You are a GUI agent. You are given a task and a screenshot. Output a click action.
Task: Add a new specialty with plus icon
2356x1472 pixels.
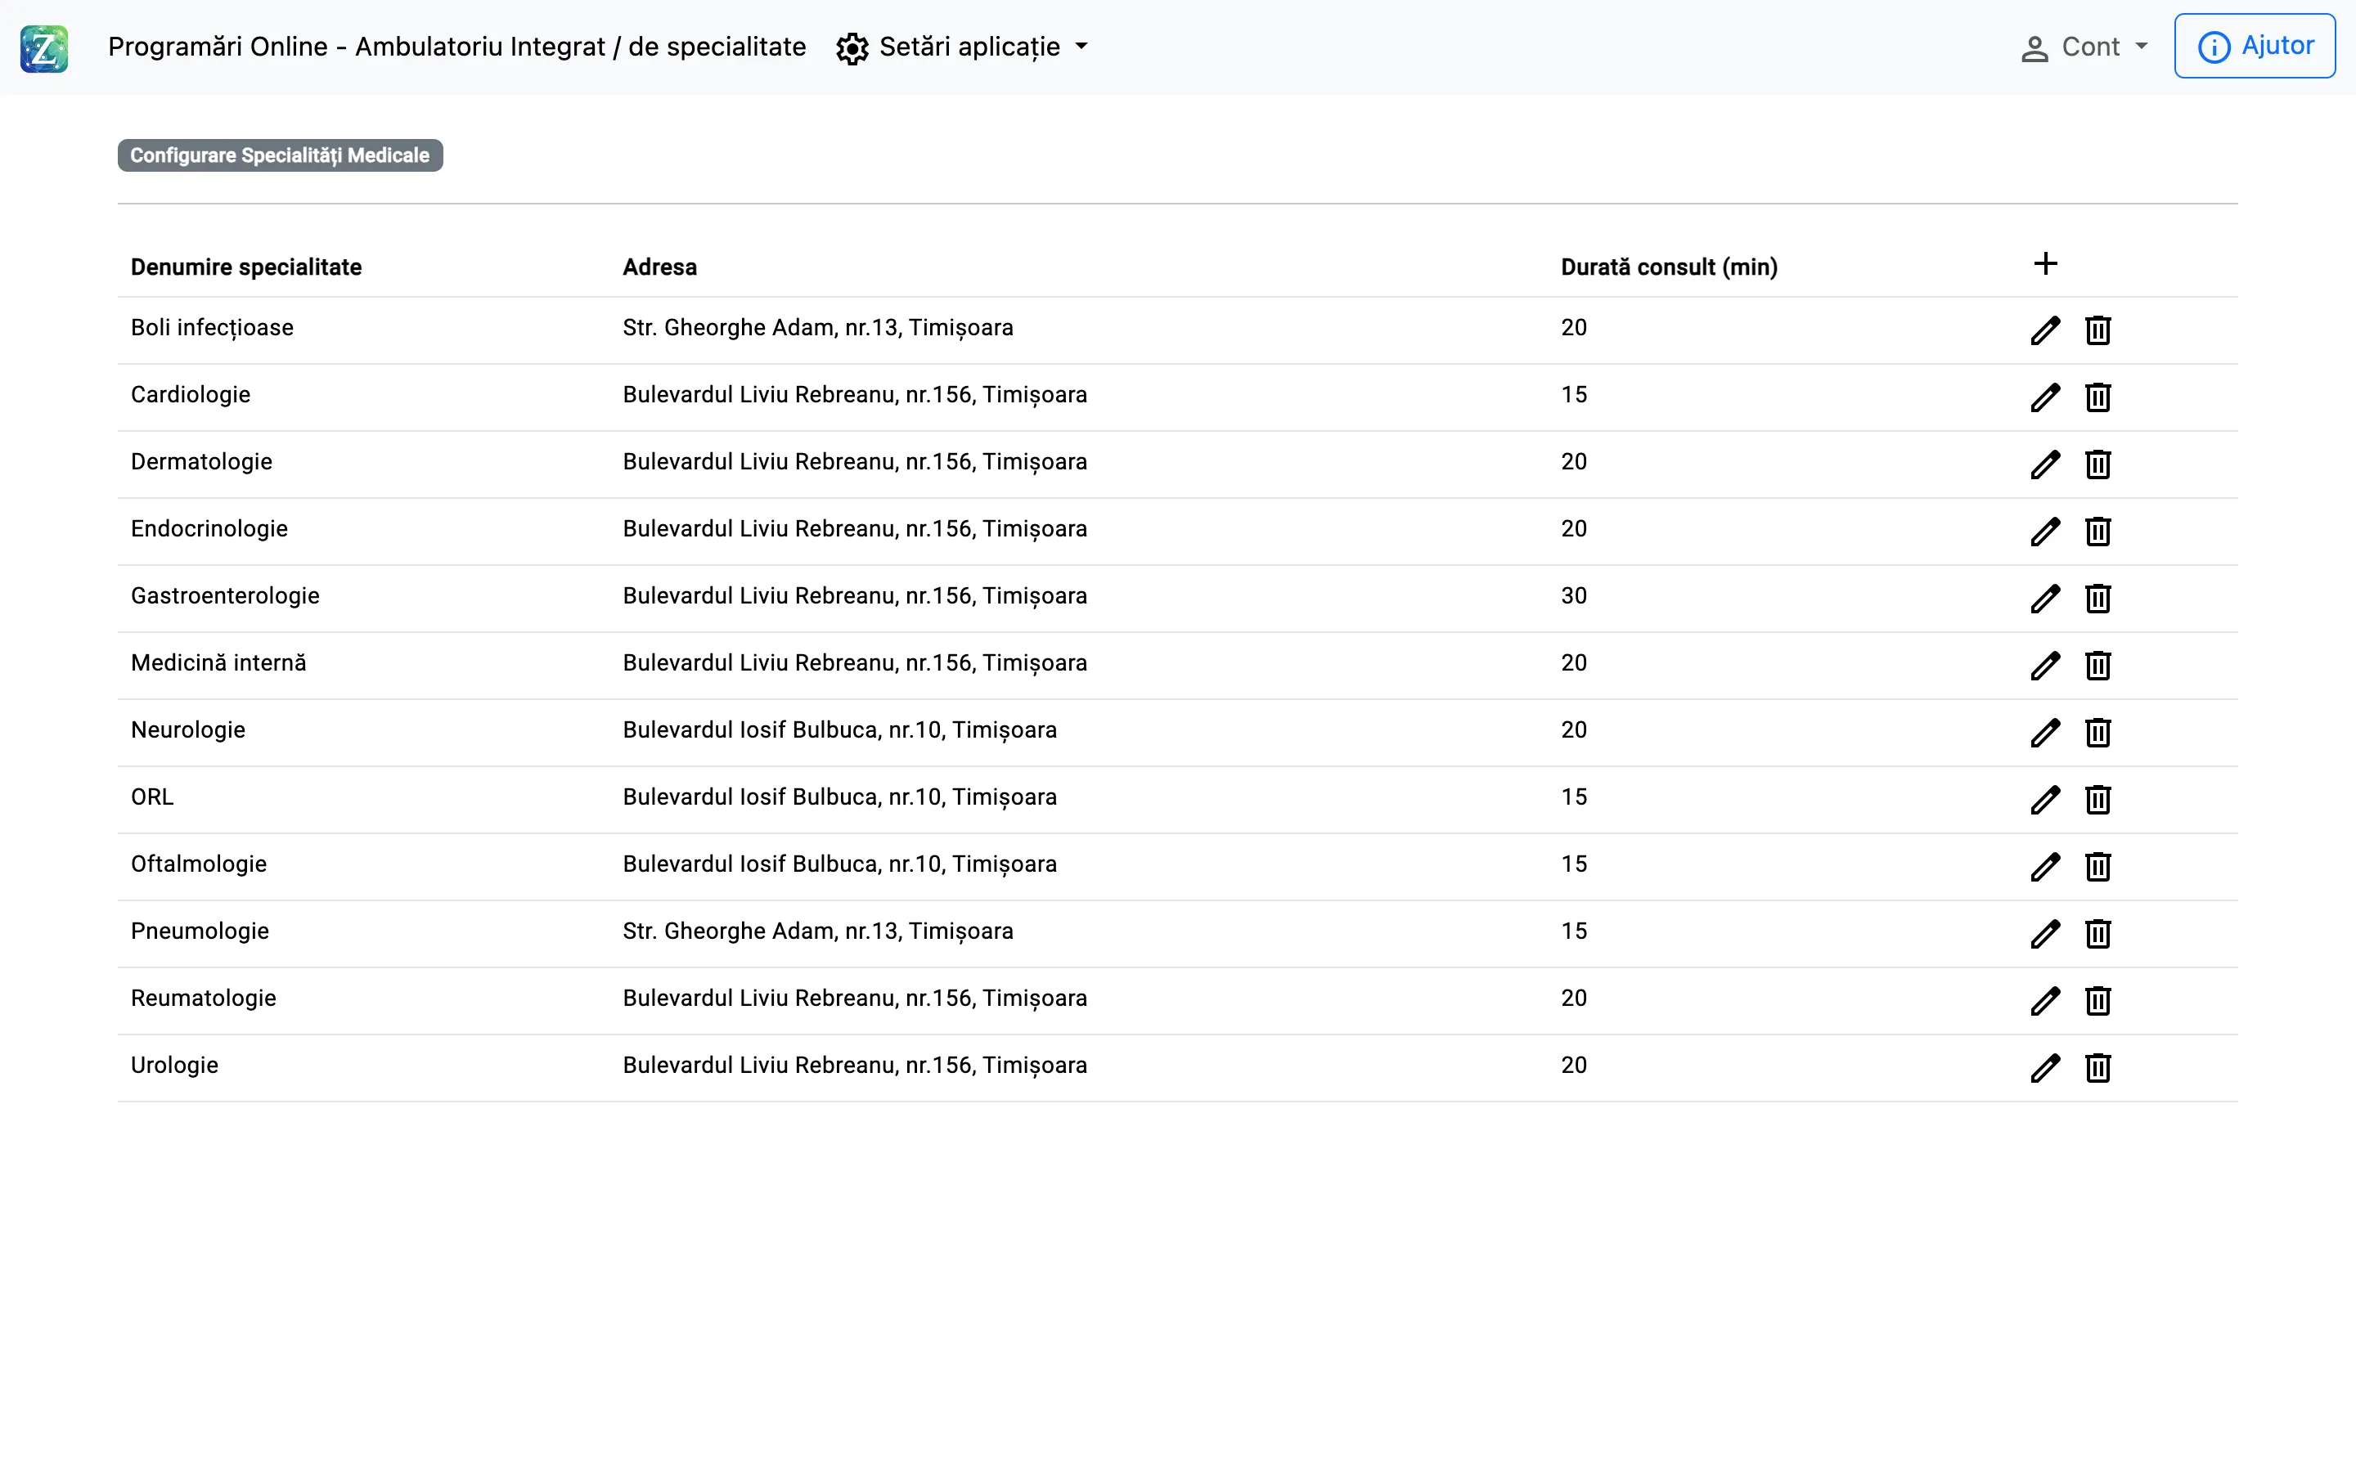click(x=2045, y=264)
